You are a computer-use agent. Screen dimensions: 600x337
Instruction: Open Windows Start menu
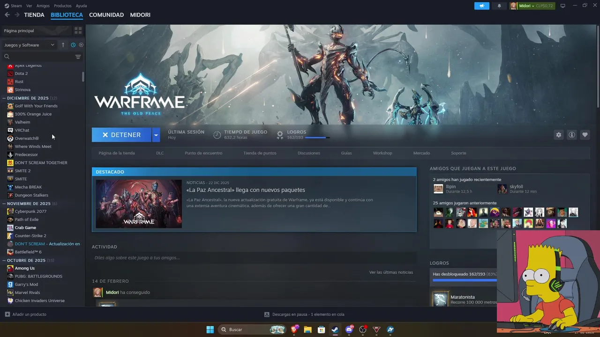210,330
